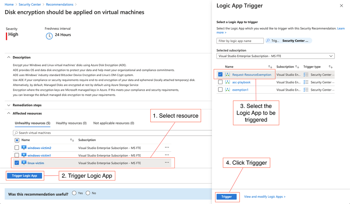Go to Home breadcrumb
This screenshot has width=350, height=204.
[x=9, y=5]
